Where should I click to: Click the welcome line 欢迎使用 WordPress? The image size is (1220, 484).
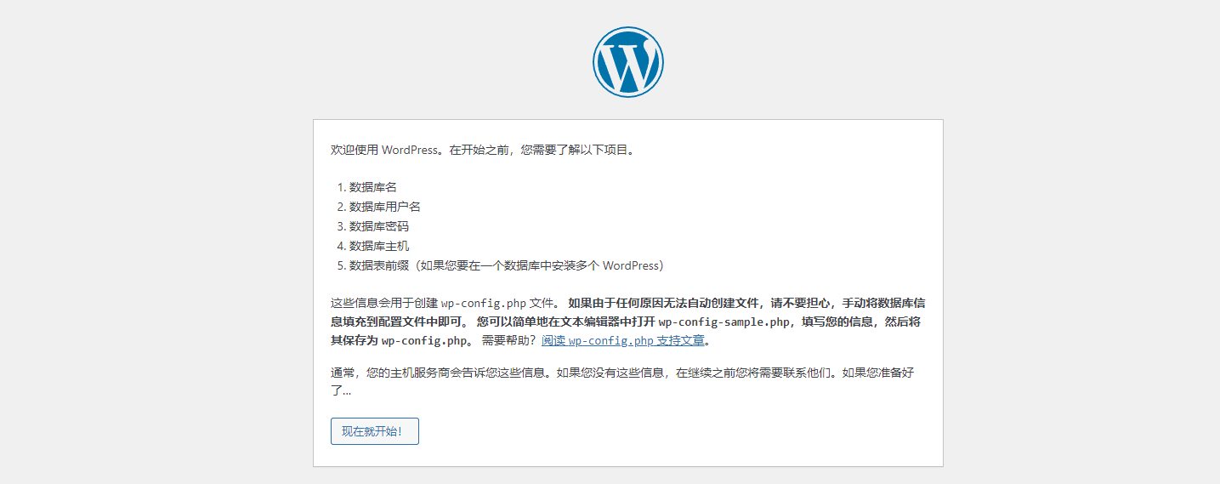click(x=484, y=151)
